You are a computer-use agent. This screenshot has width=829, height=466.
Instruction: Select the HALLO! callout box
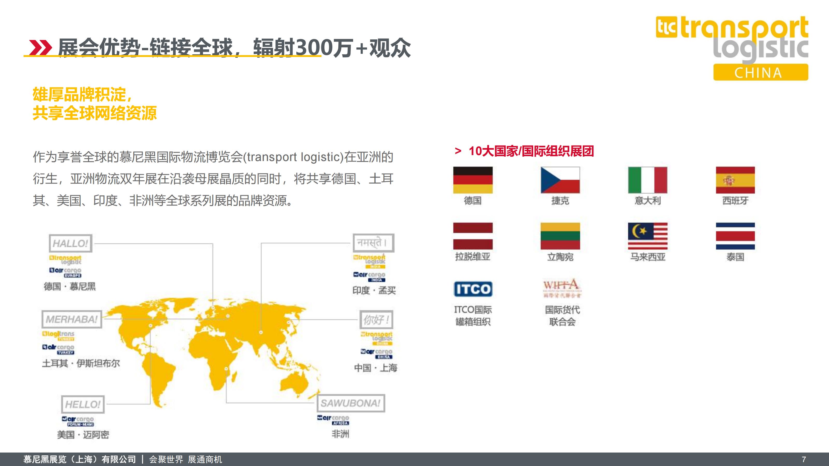point(70,243)
